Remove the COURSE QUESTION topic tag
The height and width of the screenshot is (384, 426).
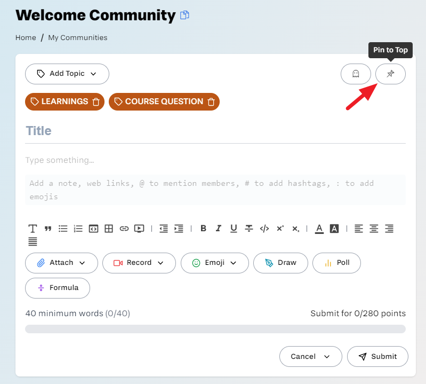pyautogui.click(x=211, y=102)
